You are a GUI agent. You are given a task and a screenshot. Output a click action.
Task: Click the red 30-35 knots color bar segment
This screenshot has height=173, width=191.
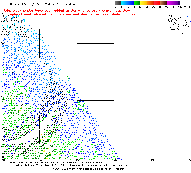[157, 3]
